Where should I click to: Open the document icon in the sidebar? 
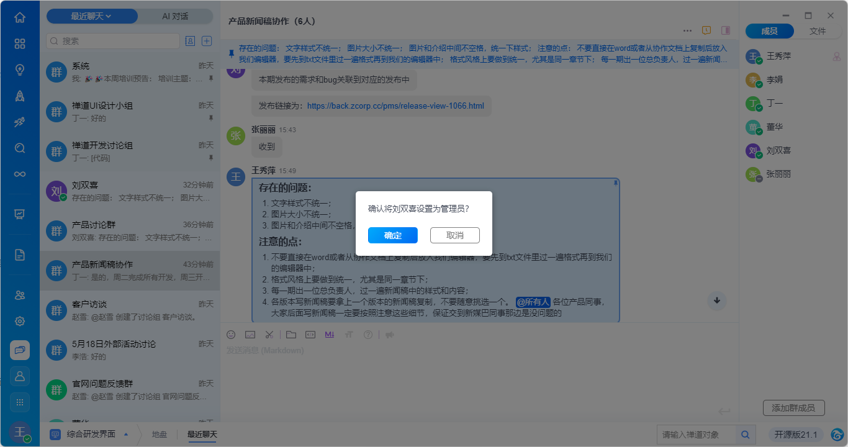pos(20,255)
